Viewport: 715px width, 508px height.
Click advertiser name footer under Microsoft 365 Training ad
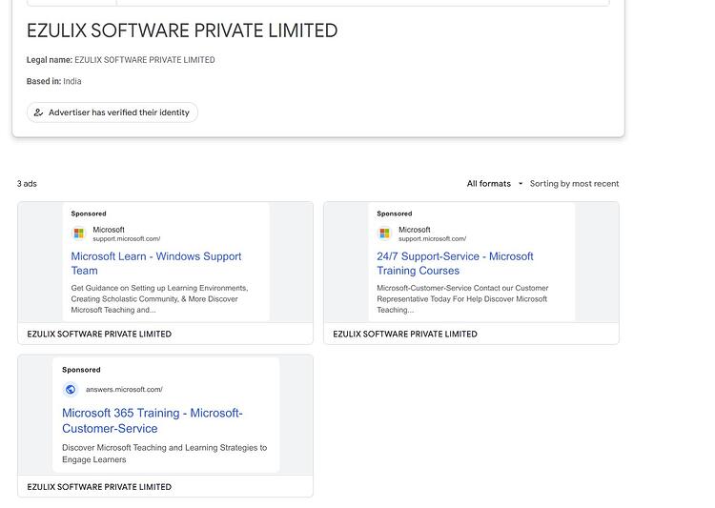pyautogui.click(x=99, y=487)
